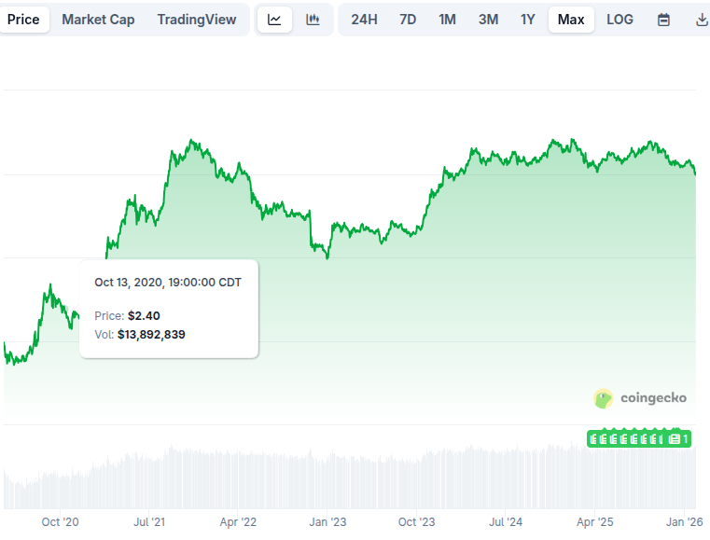This screenshot has width=710, height=540.
Task: Click the Oct '20 x-axis label
Action: (x=61, y=522)
